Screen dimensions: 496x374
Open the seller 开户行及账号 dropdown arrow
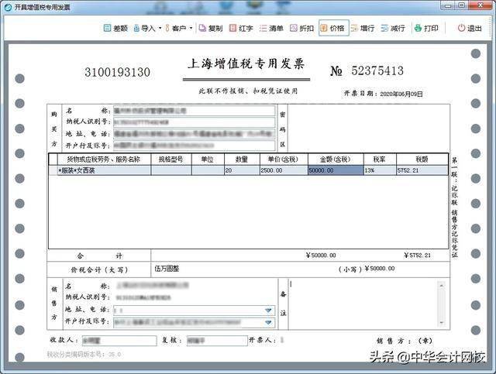pos(268,322)
